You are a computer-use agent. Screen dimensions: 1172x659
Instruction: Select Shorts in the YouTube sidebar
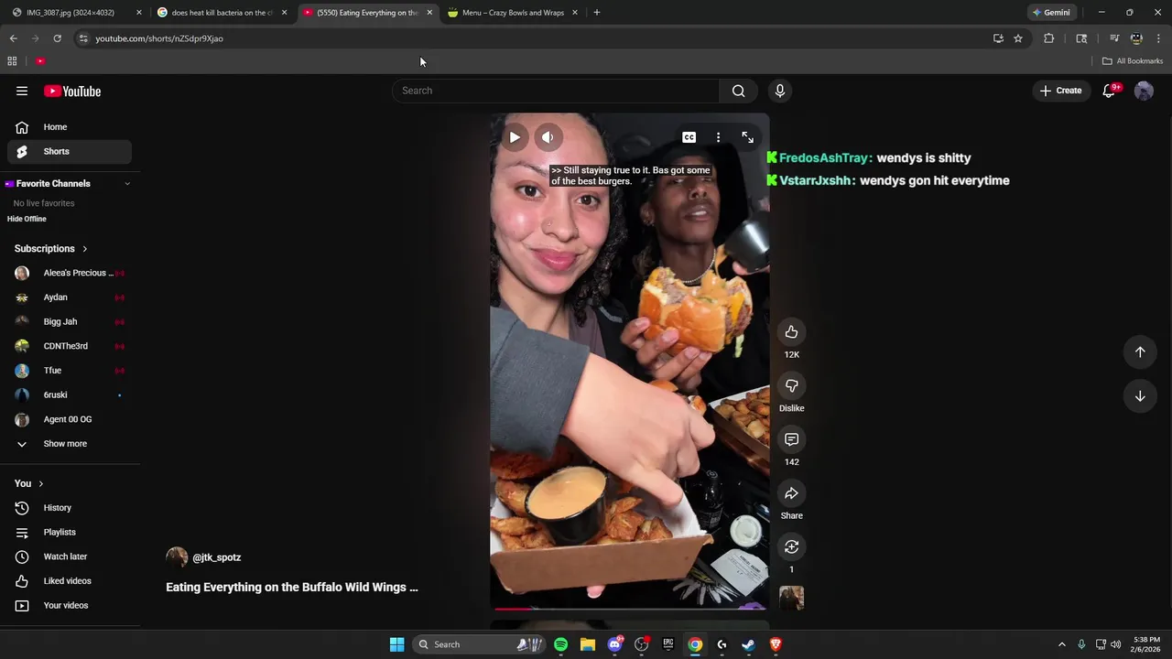(x=70, y=151)
